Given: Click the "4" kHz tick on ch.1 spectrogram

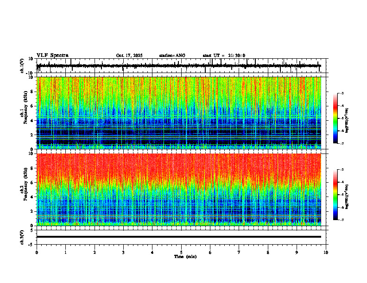Looking at the screenshot, I should [x=32, y=121].
